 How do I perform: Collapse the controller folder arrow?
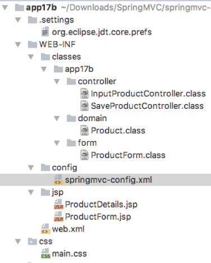pyautogui.click(x=57, y=81)
